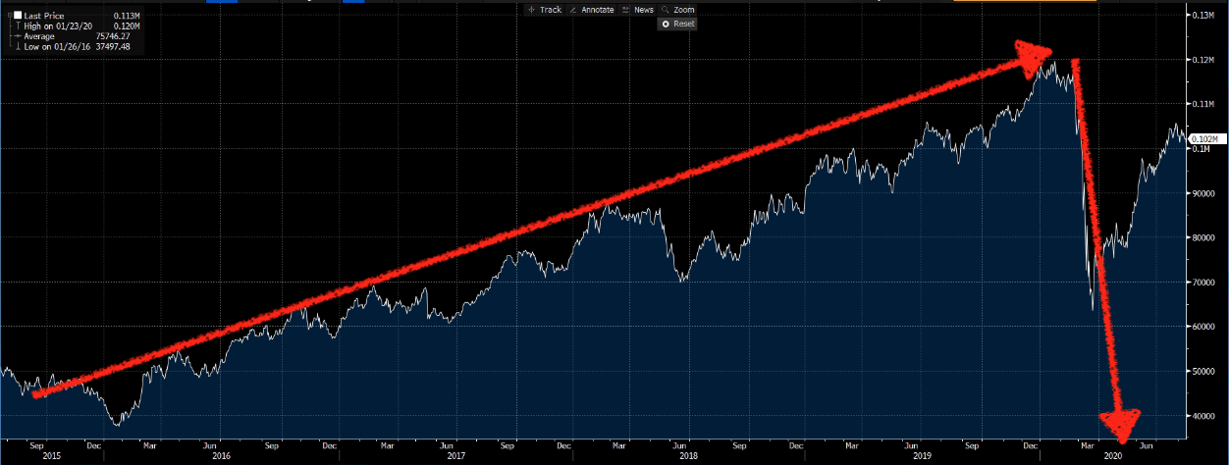
Task: Reset the chart zoom
Action: pyautogui.click(x=677, y=24)
